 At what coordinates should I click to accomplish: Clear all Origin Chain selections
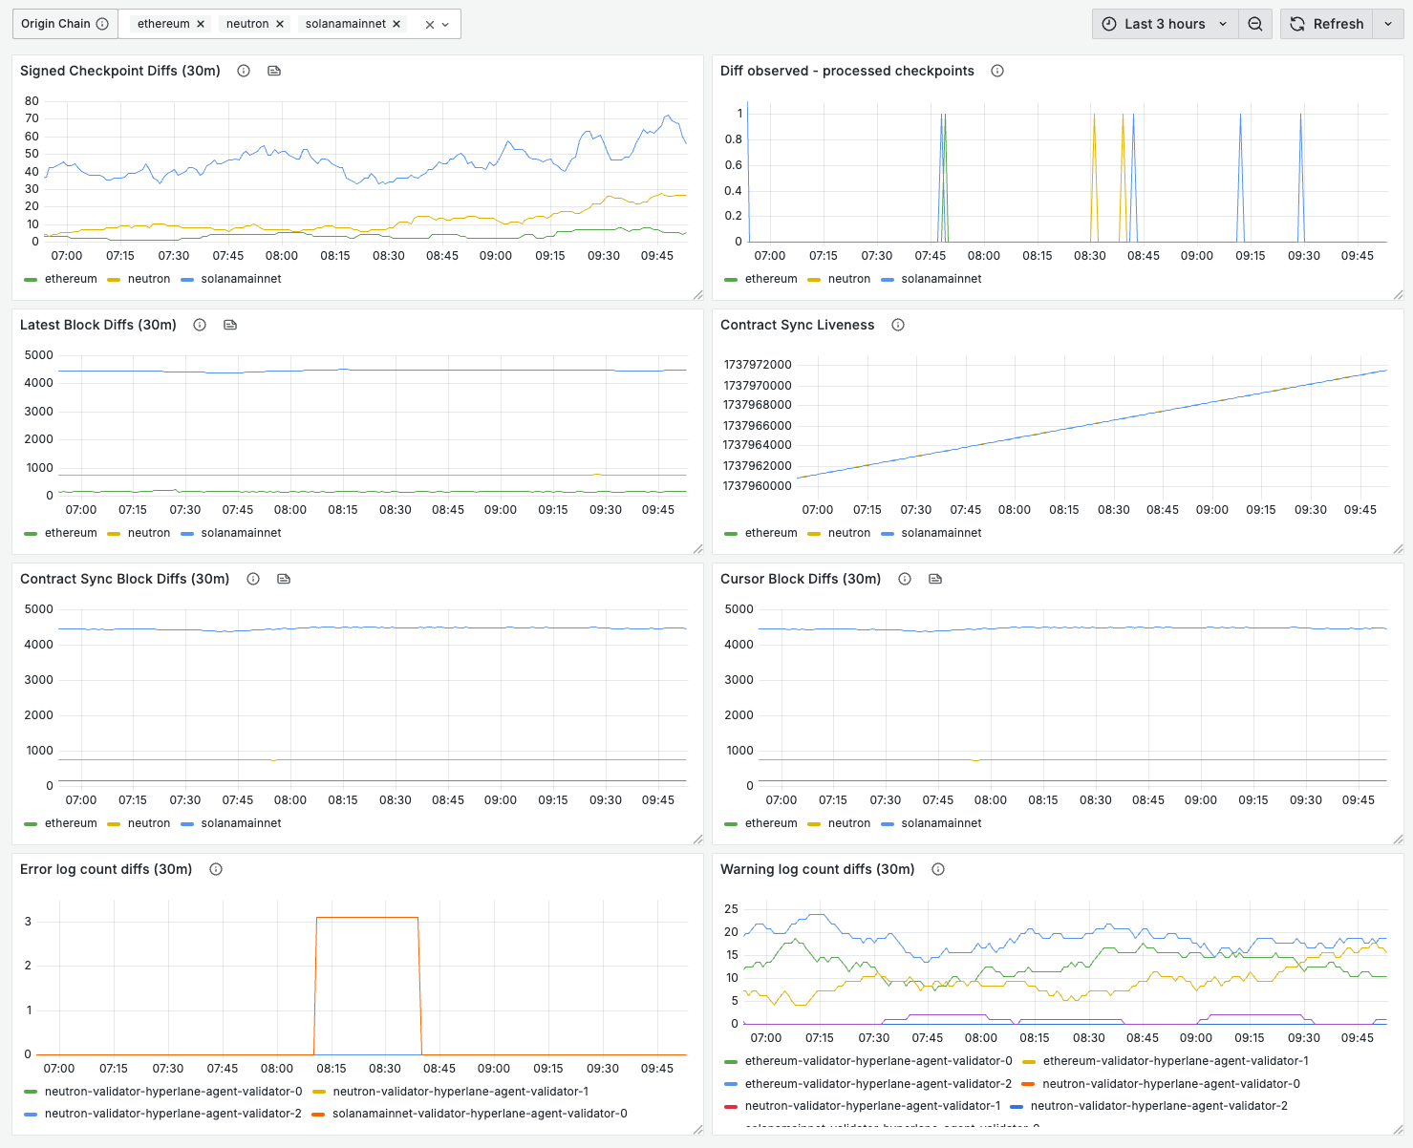tap(430, 25)
